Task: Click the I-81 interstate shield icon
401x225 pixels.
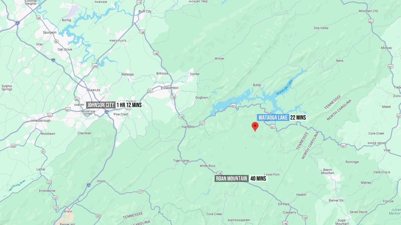Action: tap(18, 23)
